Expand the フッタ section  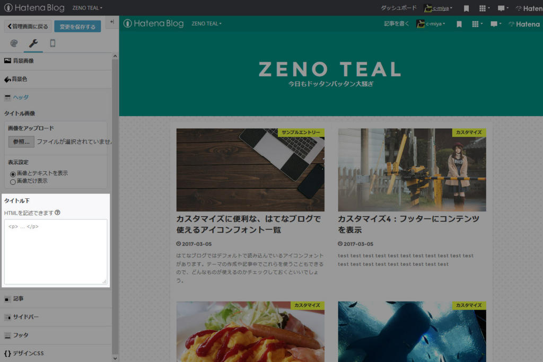pos(56,335)
